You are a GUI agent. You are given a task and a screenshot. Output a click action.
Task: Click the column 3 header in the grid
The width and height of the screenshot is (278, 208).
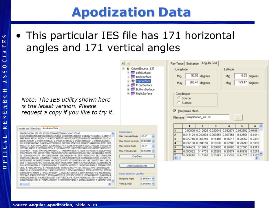click(215, 126)
